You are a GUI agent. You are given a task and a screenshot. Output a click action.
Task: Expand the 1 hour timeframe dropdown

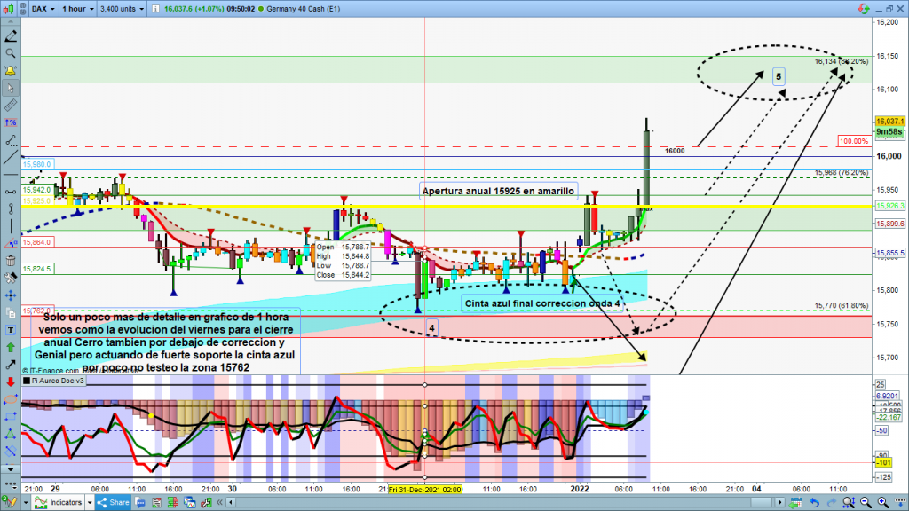tap(77, 7)
